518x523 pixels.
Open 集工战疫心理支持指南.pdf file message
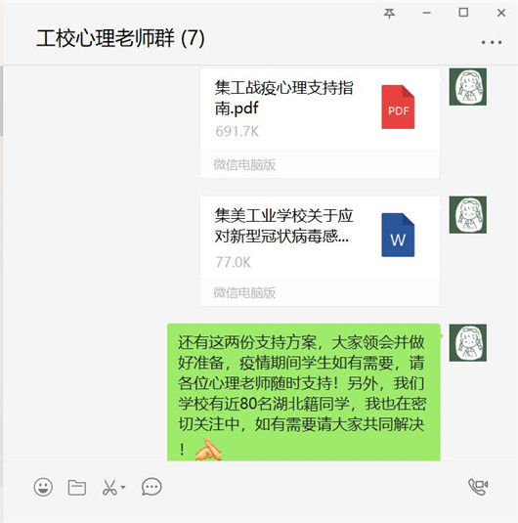click(320, 123)
